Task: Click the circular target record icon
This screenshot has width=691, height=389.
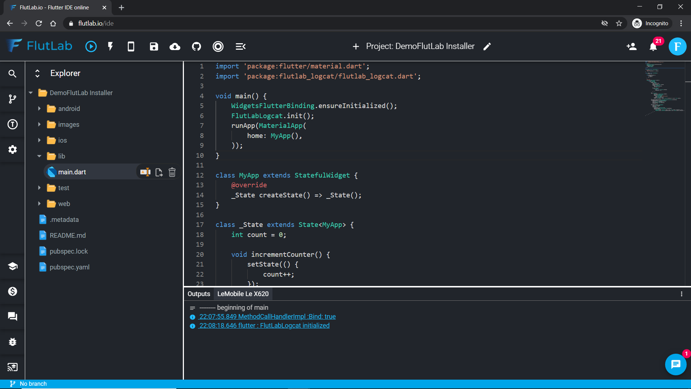Action: 218,46
